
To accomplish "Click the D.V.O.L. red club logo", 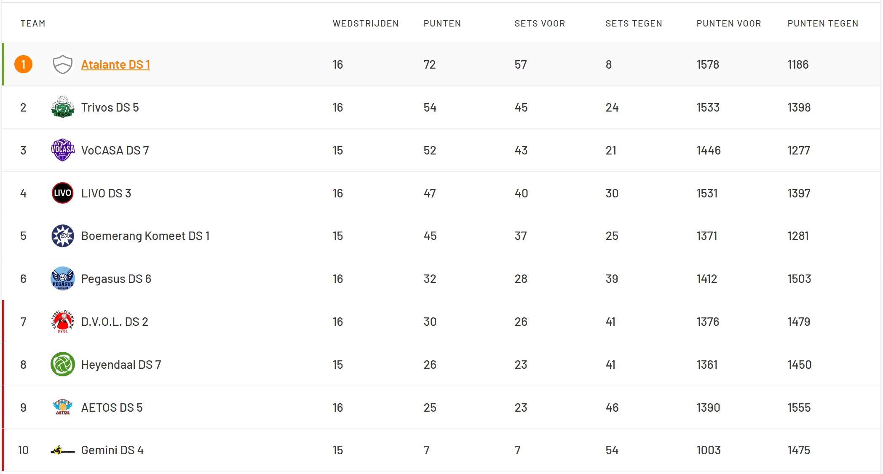I will pos(62,322).
